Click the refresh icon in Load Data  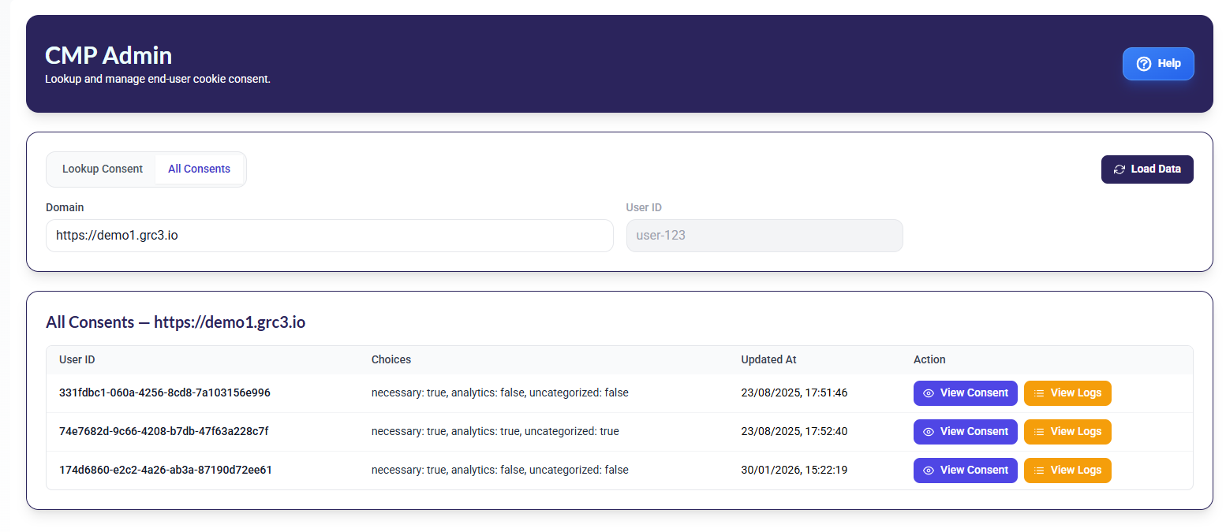click(x=1119, y=169)
